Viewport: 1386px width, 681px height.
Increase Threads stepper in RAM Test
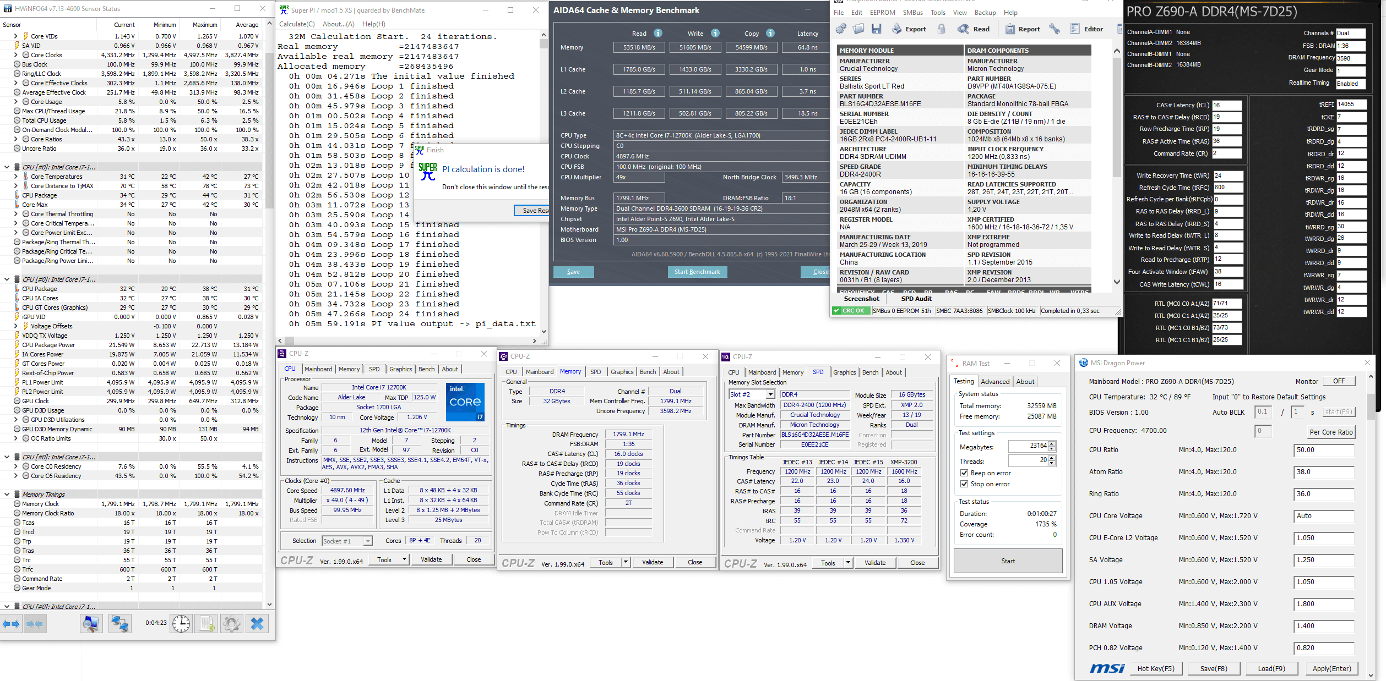point(1052,458)
